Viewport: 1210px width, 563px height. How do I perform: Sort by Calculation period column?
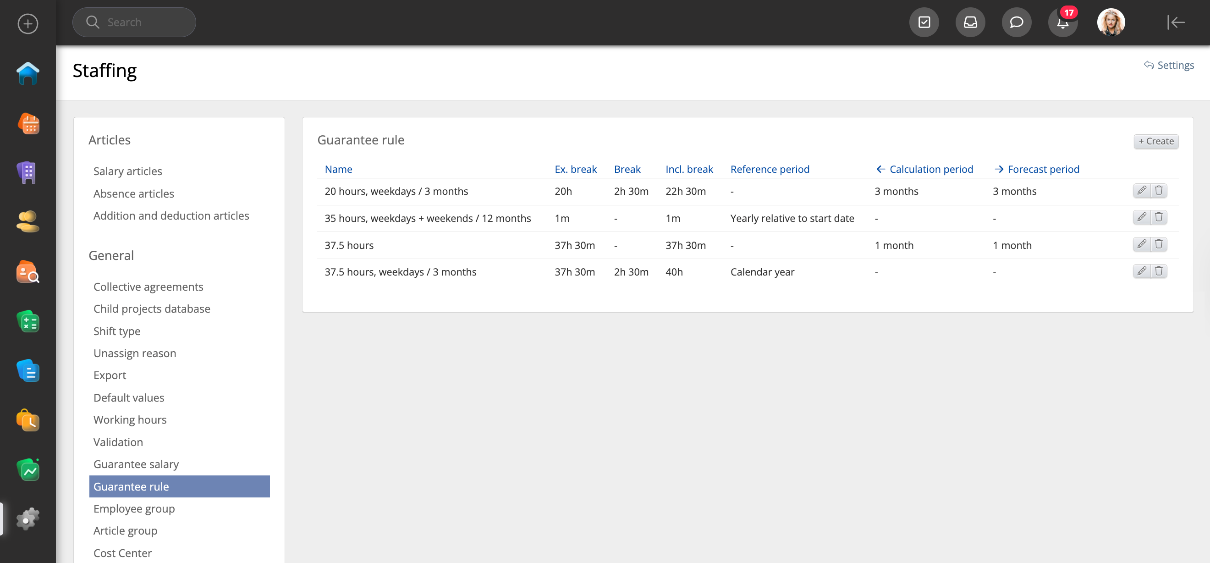[930, 169]
